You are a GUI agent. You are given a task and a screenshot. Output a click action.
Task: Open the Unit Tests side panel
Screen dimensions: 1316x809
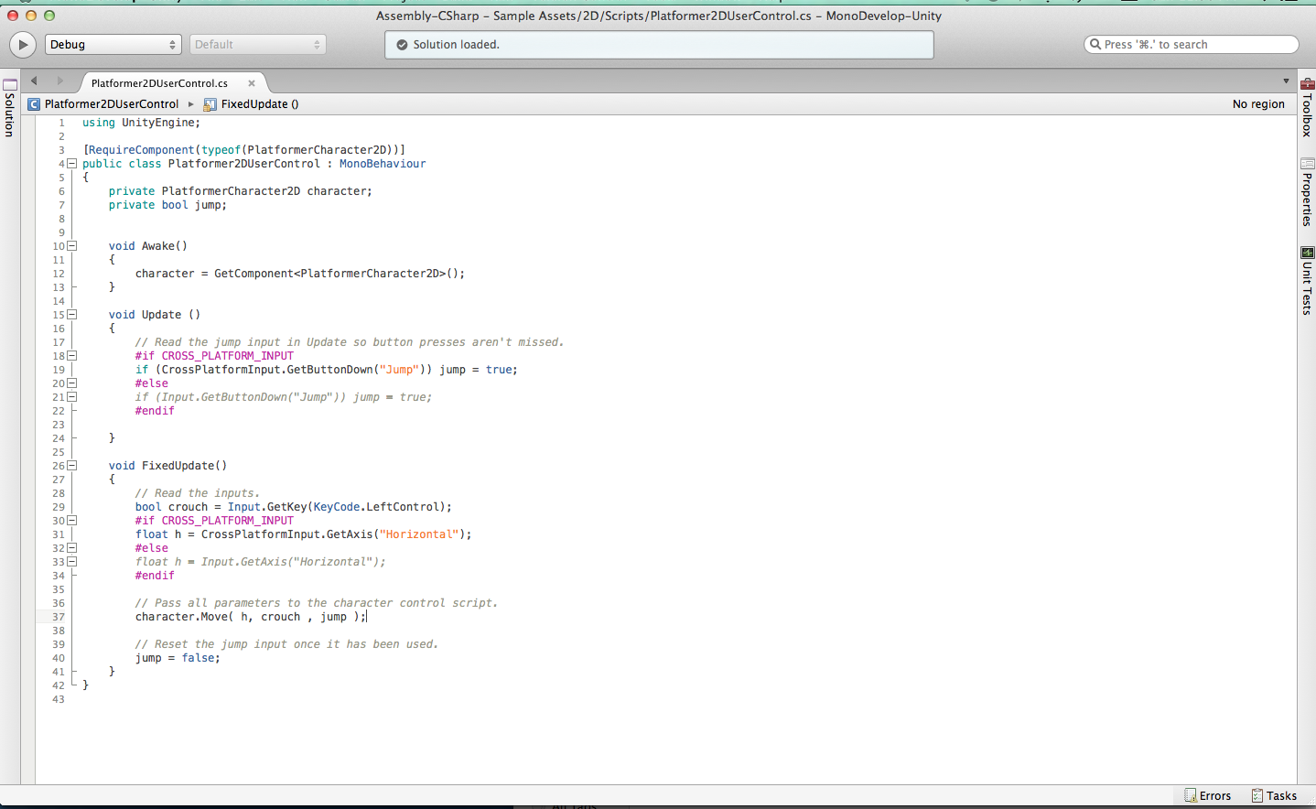pos(1307,281)
